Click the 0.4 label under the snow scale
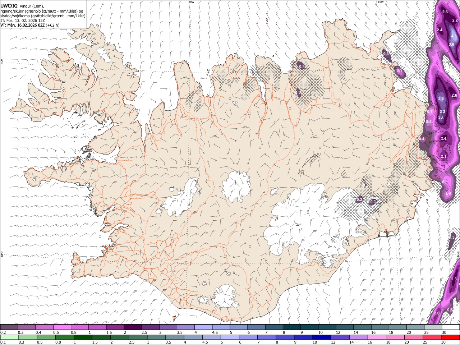The image size is (460, 345). 38,332
